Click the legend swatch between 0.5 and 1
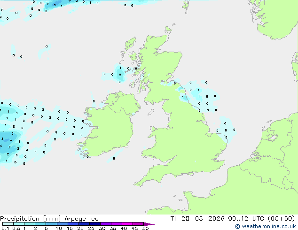The image size is (298, 230). [19, 224]
